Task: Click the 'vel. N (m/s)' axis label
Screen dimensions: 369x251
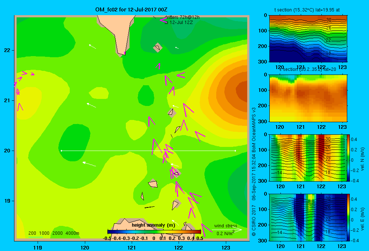Action: tap(363, 159)
